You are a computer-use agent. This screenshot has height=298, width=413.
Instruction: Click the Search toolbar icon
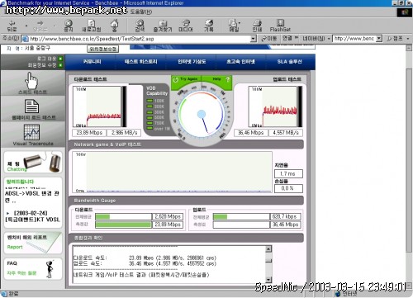pyautogui.click(x=140, y=23)
